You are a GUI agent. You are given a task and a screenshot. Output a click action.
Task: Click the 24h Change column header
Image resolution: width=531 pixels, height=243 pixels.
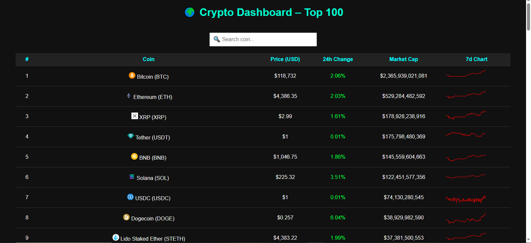click(x=338, y=59)
